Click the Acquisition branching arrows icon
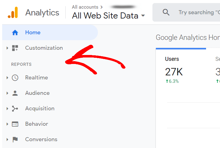220x148 pixels. click(x=15, y=108)
